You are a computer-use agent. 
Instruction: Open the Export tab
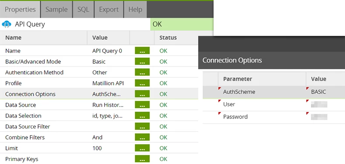pyautogui.click(x=109, y=10)
